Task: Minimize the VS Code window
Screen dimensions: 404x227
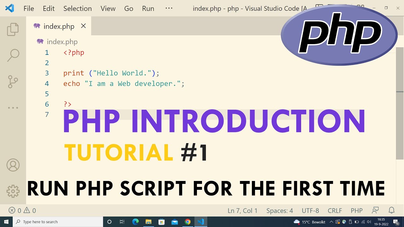Action: [x=374, y=8]
